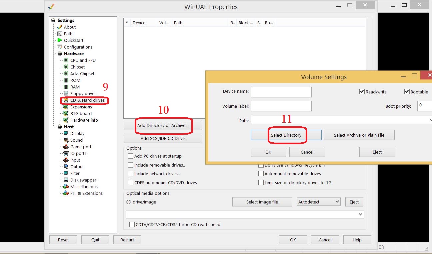Click the Path column header
The image size is (432, 254).
point(200,23)
